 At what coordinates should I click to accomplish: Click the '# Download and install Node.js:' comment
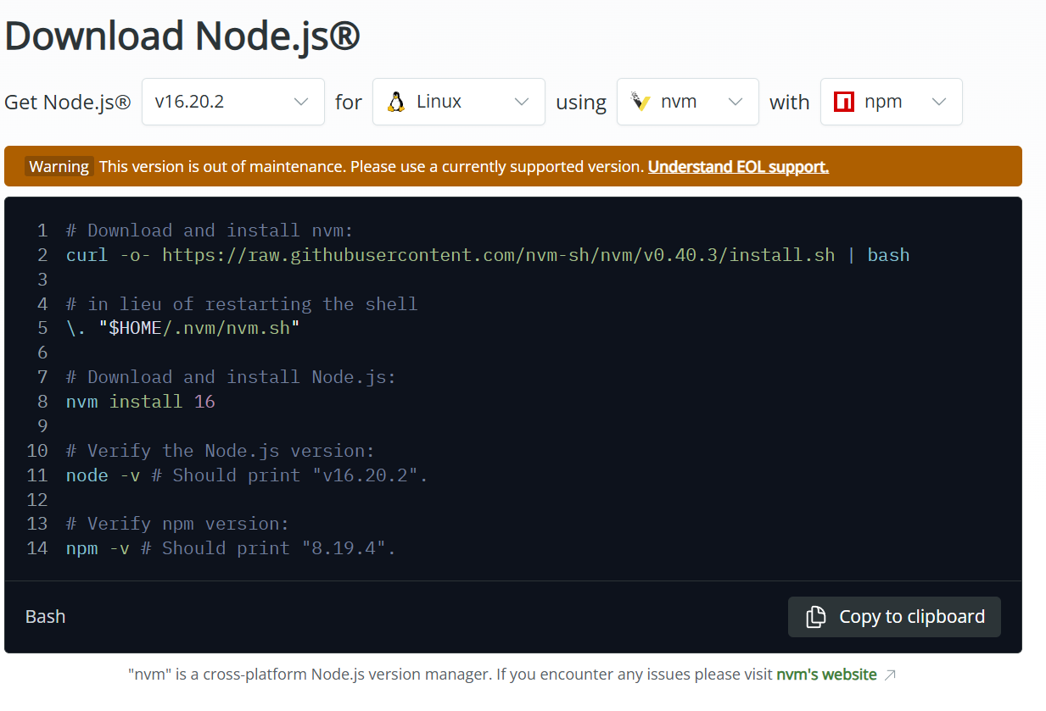coord(231,377)
